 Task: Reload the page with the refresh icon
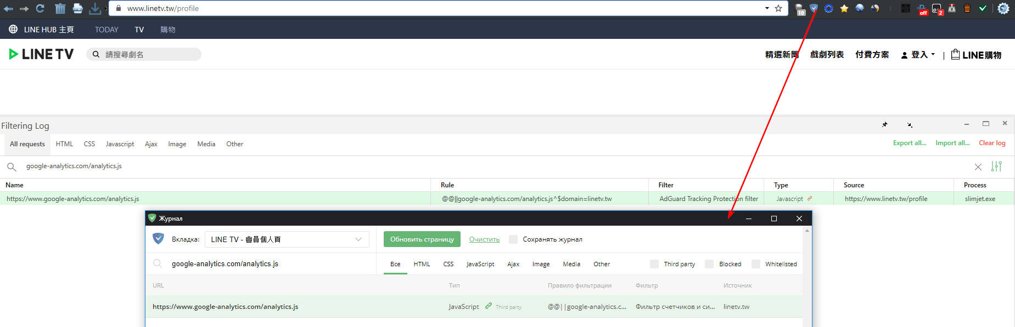pyautogui.click(x=40, y=8)
